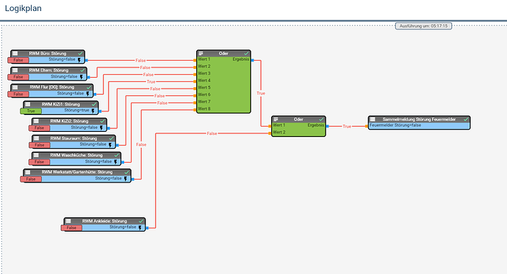Click the green check mark on RWM Büro node

pyautogui.click(x=80, y=53)
